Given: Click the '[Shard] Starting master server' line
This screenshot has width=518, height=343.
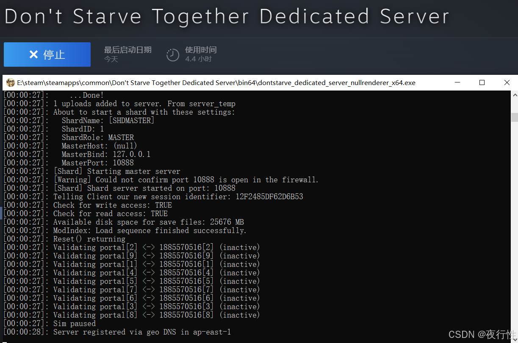Looking at the screenshot, I should 91,171.
